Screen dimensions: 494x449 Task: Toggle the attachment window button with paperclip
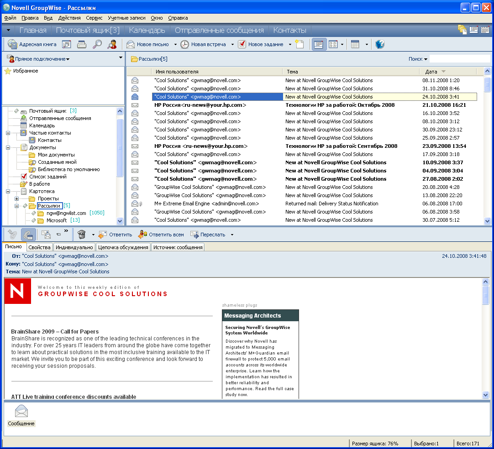pos(28,235)
